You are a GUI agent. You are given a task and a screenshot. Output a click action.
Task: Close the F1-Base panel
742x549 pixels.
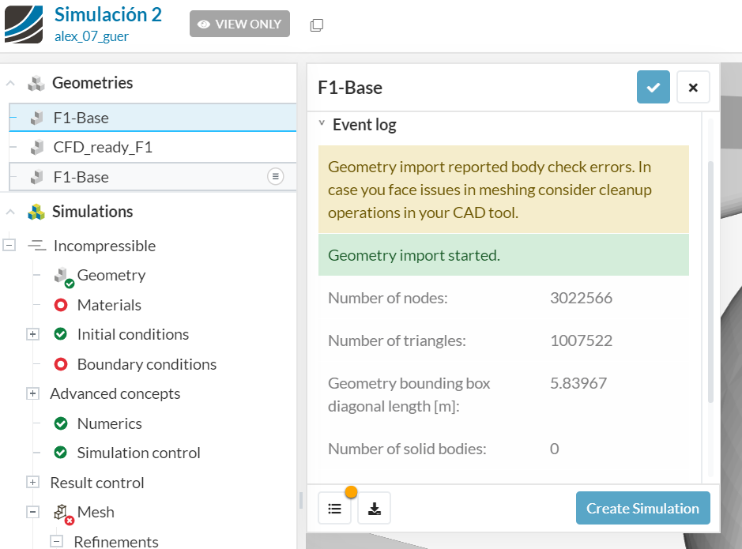pyautogui.click(x=693, y=88)
